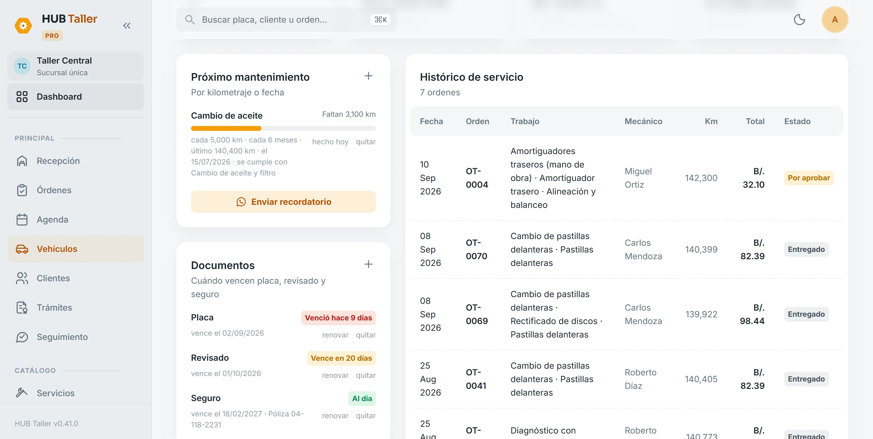Screen dimensions: 873x439
Task: Click mechanic Miguel Ortiz
Action: point(638,178)
